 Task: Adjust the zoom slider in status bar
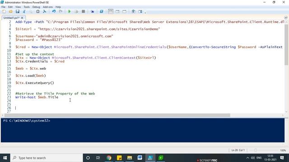[256, 150]
